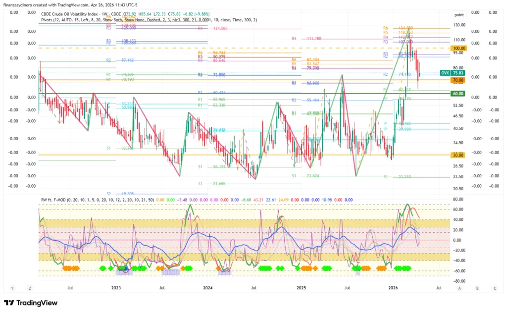Click the orange 70.00 price level label
The height and width of the screenshot is (313, 507).
coord(457,80)
